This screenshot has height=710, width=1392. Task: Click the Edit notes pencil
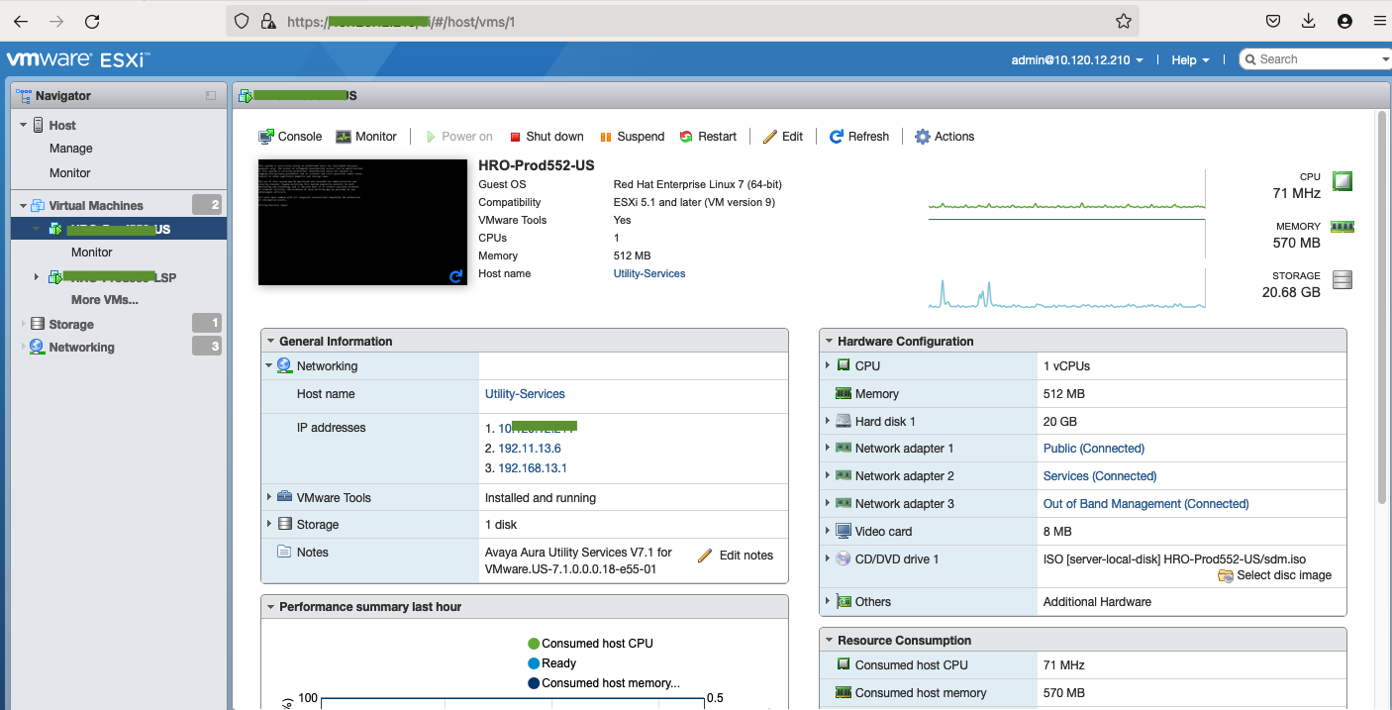pos(705,556)
